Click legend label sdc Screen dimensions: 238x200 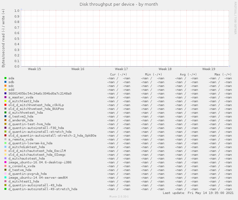click(x=11, y=86)
